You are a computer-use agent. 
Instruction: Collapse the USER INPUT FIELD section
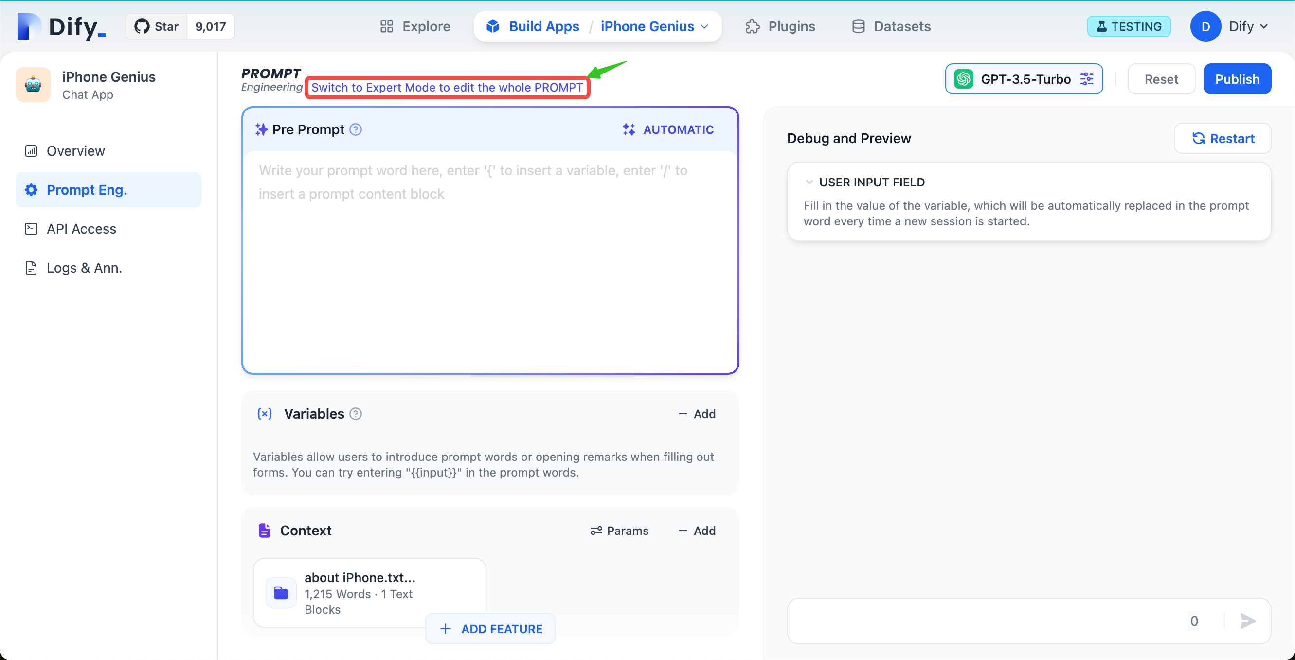click(809, 182)
